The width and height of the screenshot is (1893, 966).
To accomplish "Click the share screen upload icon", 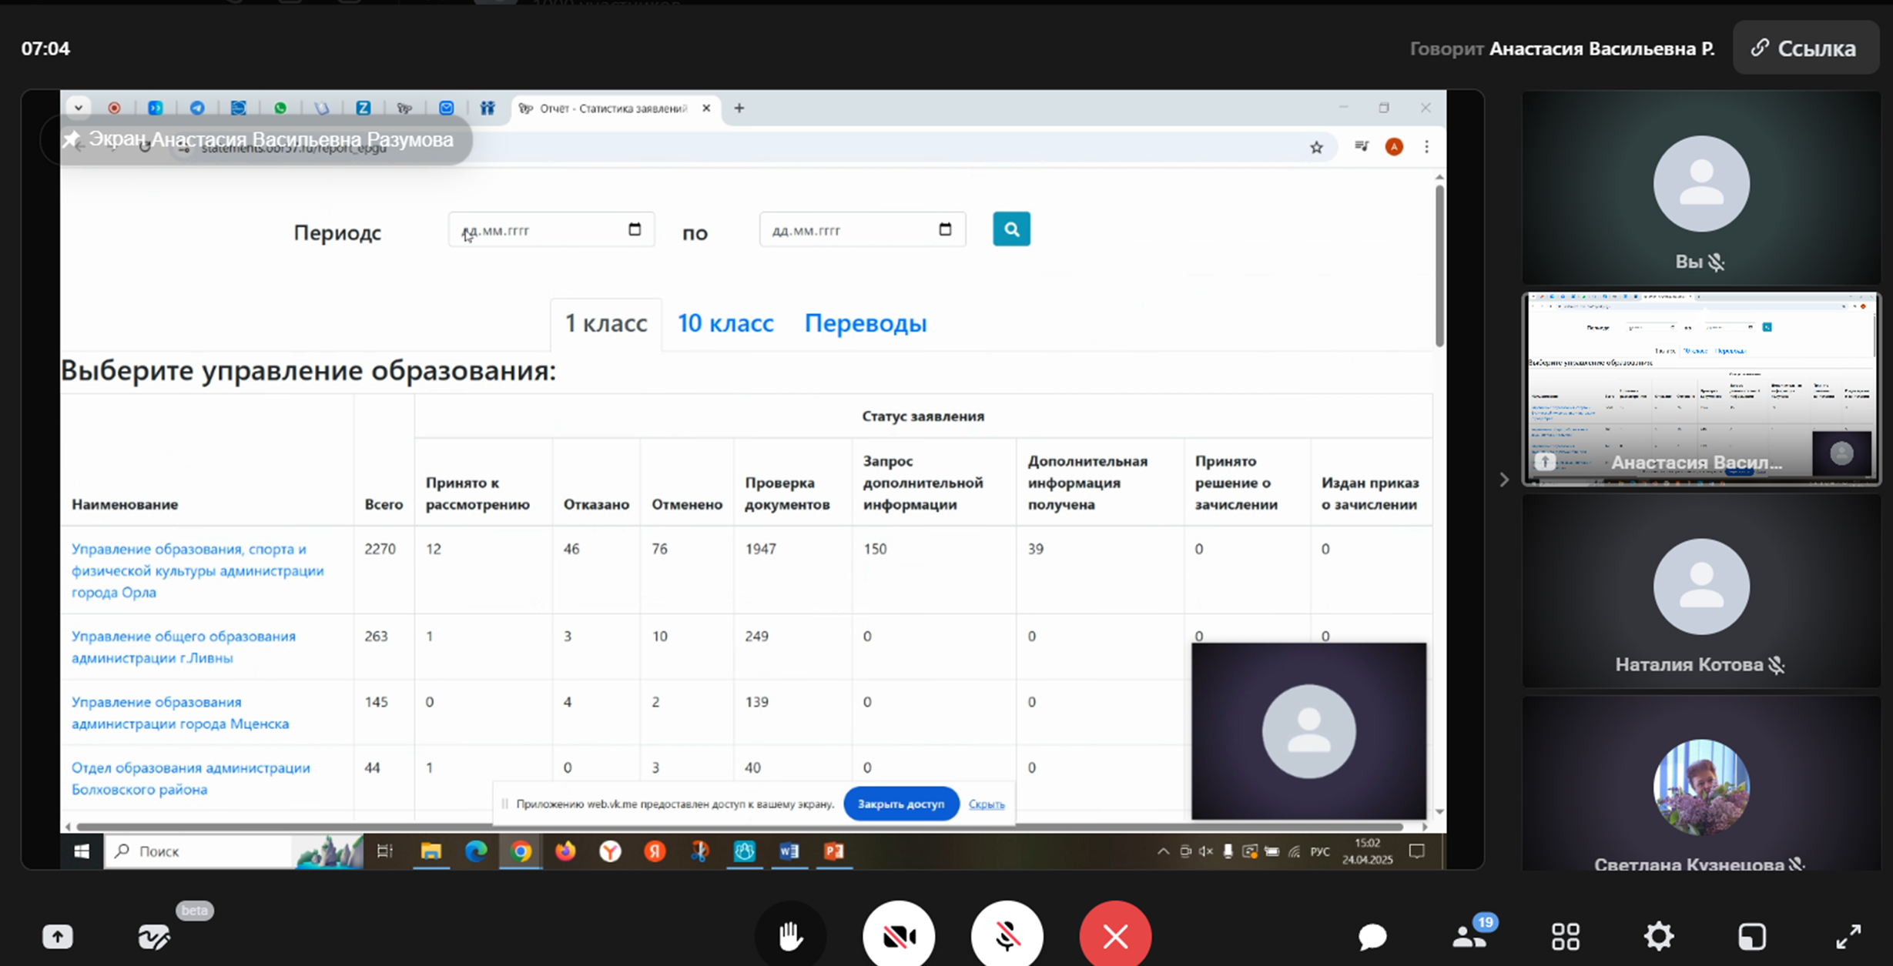I will click(x=58, y=937).
